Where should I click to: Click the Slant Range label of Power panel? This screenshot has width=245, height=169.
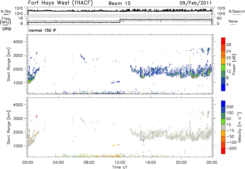(9, 64)
